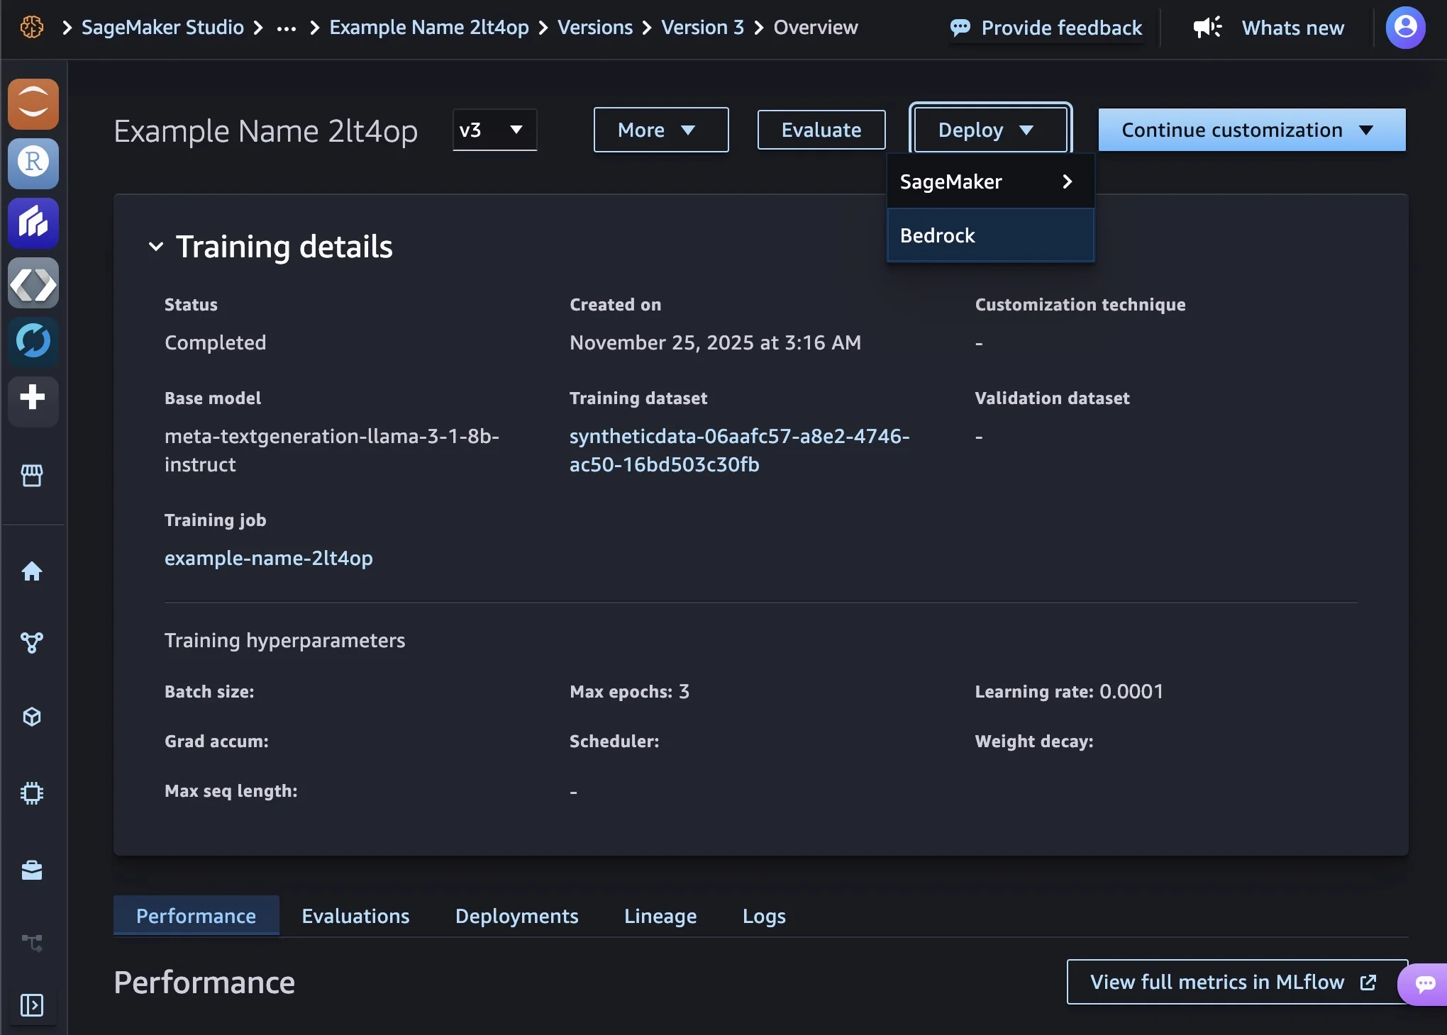Open the Pipelines graph icon in sidebar
This screenshot has width=1447, height=1035.
coord(32,643)
